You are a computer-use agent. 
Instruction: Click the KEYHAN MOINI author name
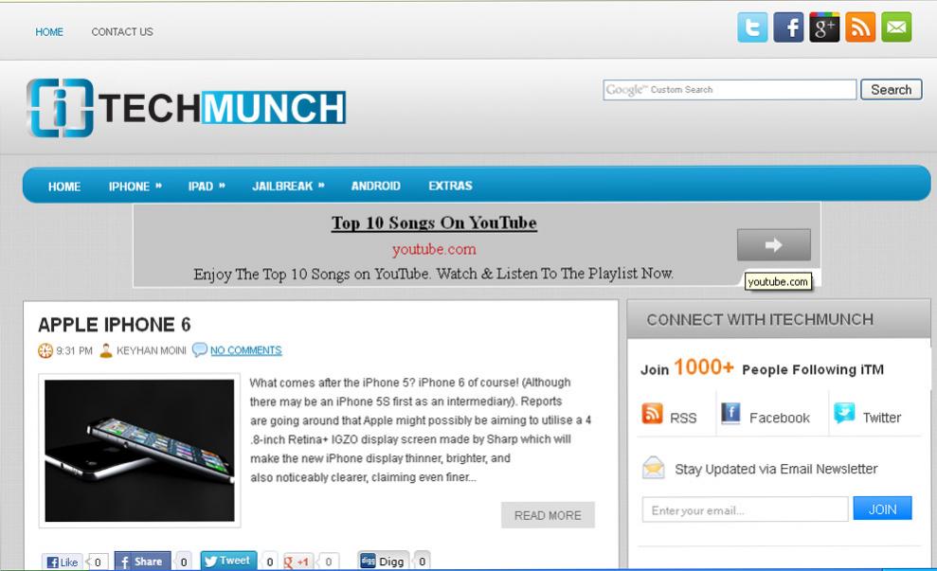click(152, 350)
